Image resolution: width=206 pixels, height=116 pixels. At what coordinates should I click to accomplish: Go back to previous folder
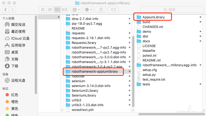pyautogui.click(x=6, y=10)
